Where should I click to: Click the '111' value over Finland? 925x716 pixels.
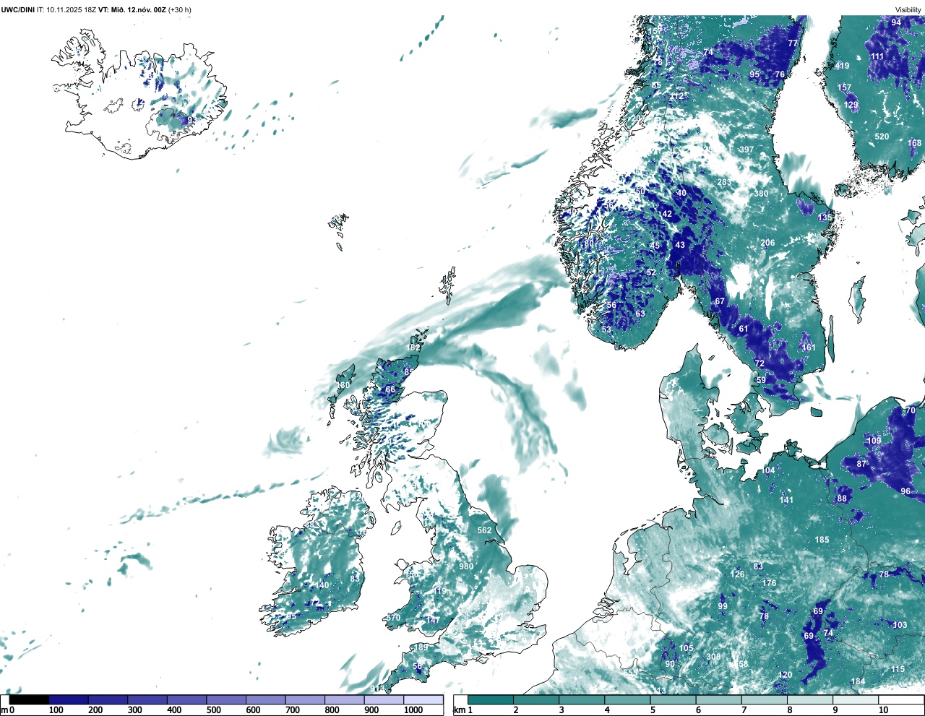coord(877,56)
